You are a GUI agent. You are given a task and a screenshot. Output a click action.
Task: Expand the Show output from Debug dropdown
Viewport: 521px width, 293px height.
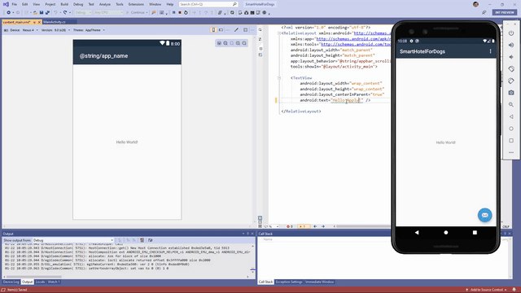click(73, 240)
